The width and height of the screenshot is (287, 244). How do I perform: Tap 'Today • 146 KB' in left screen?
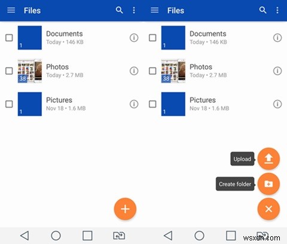click(x=65, y=42)
